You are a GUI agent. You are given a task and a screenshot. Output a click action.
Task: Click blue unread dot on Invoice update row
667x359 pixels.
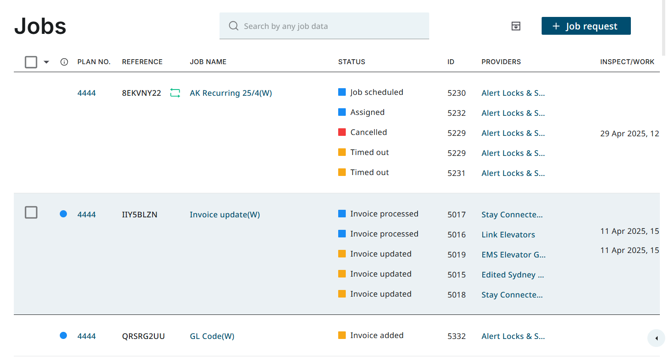coord(63,214)
